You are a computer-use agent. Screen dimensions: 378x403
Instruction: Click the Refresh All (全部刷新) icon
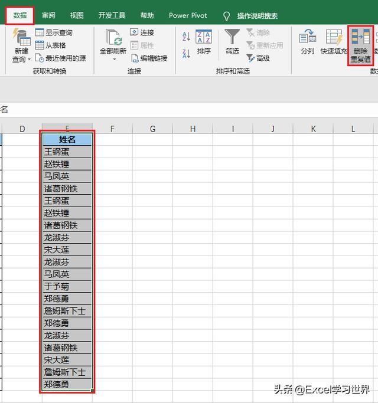(113, 37)
